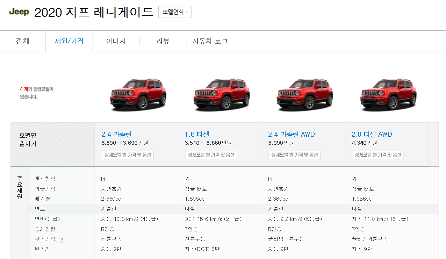
Task: Click the 자동 9.2 km/ℓ (5등급) value
Action: 295,219
